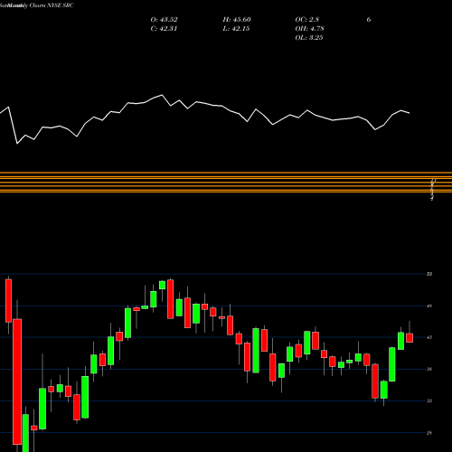Click the final red candlestick on the chart
This screenshot has width=452, height=452.
coord(410,338)
